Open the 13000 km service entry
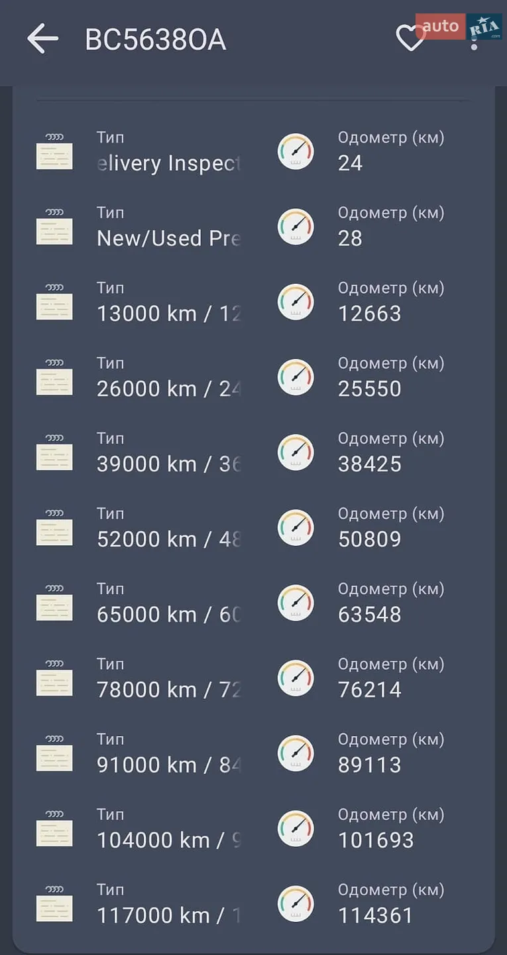This screenshot has height=955, width=507. (x=253, y=302)
